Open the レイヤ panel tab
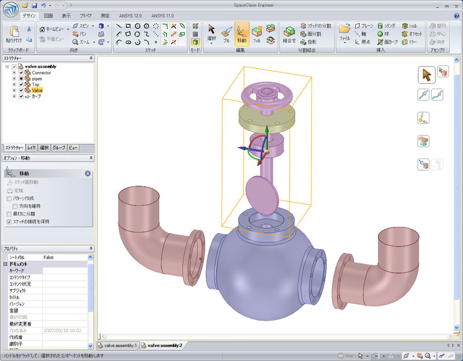The width and height of the screenshot is (463, 361). coord(32,148)
